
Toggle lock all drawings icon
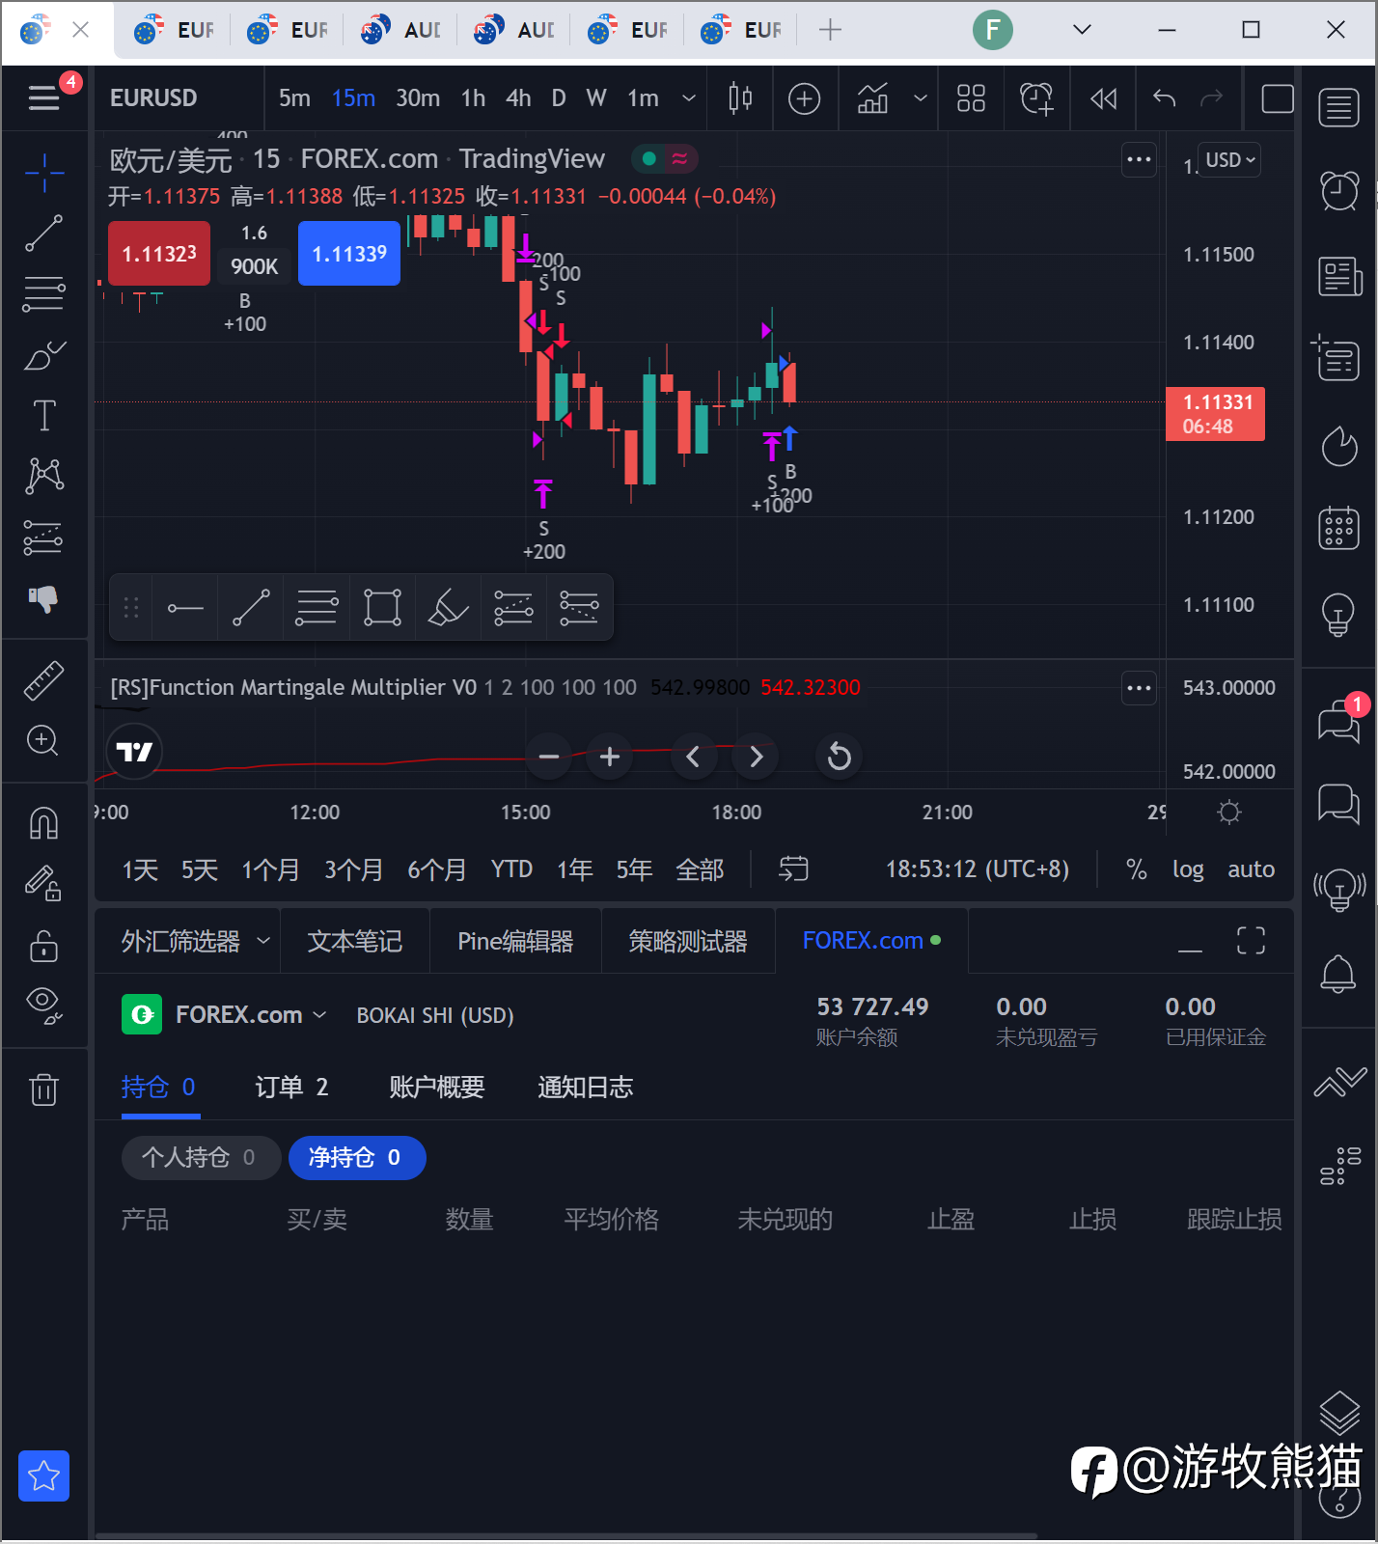pyautogui.click(x=44, y=946)
